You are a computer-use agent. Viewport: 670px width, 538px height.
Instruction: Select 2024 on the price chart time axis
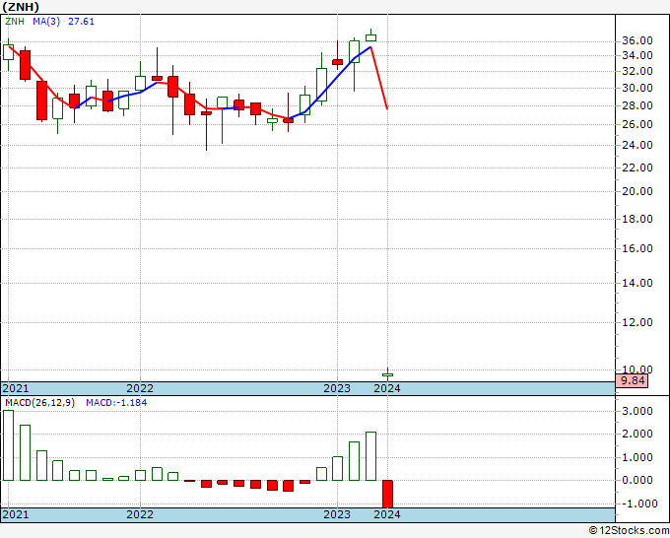pyautogui.click(x=387, y=388)
